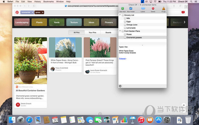Screen dimensions: 199x125
Task: Open the 30 Beautiful Container Gardens pin image
Action: click(30, 61)
